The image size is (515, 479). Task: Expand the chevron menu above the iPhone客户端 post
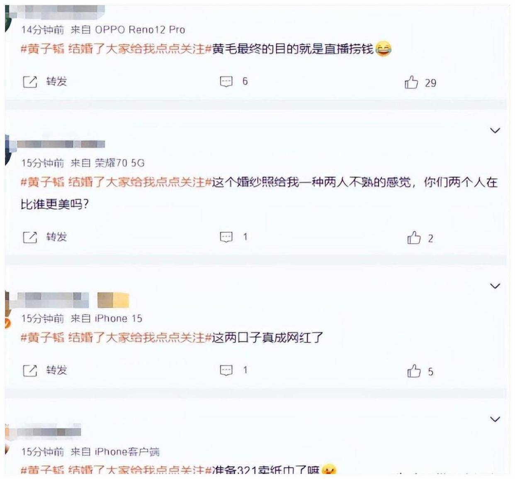pos(495,419)
